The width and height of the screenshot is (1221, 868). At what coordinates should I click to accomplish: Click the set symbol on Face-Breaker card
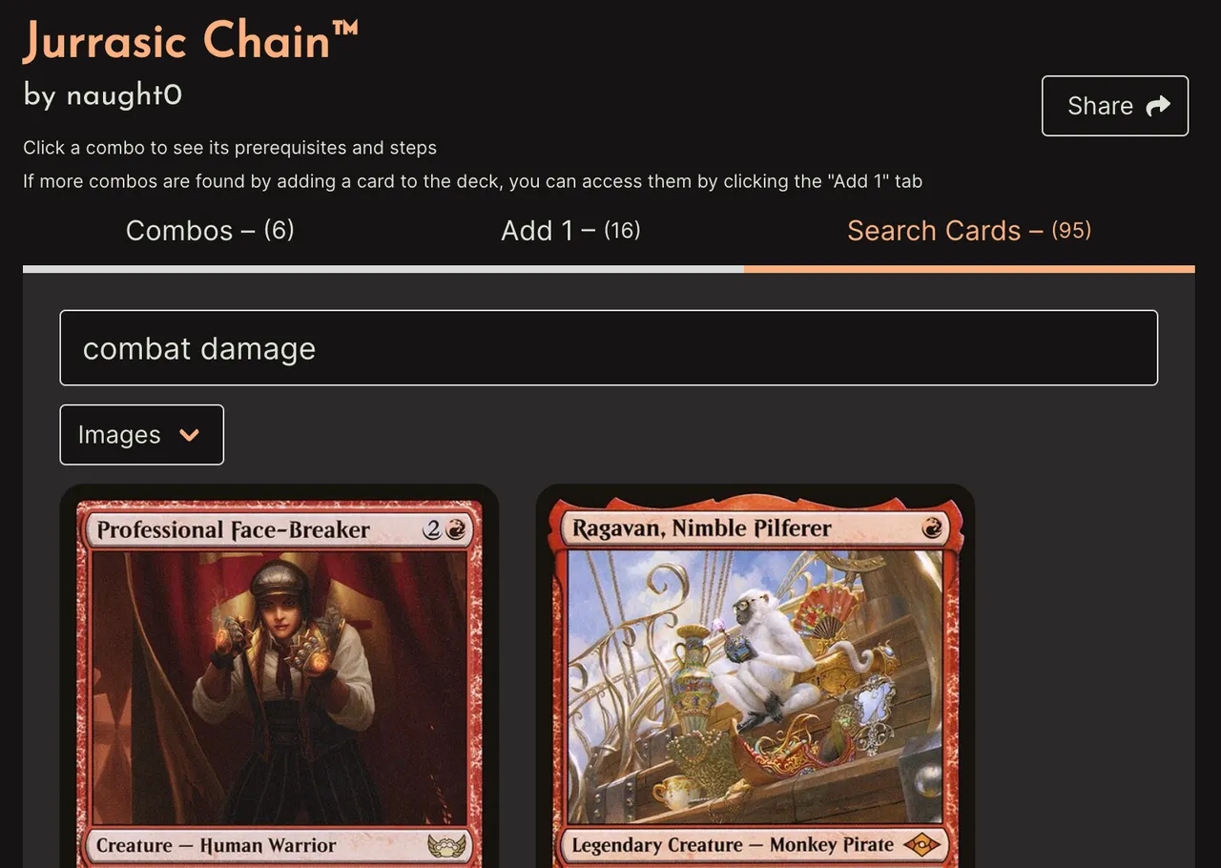pos(447,845)
